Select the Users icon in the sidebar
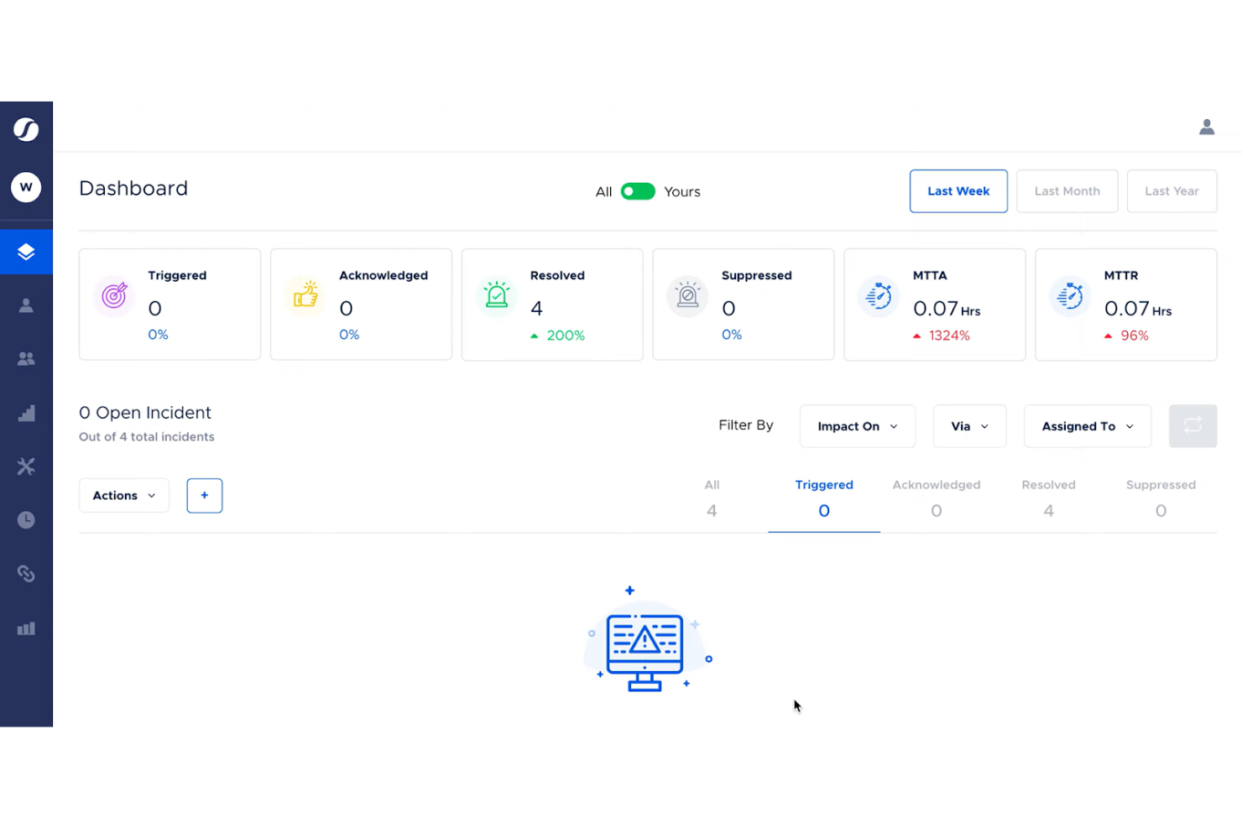 [26, 305]
